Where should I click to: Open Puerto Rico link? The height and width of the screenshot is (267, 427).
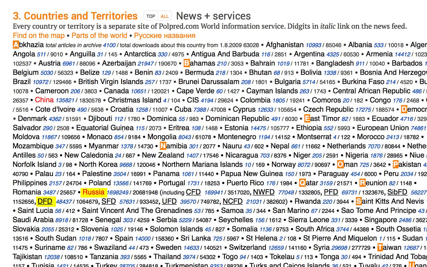[245, 183]
